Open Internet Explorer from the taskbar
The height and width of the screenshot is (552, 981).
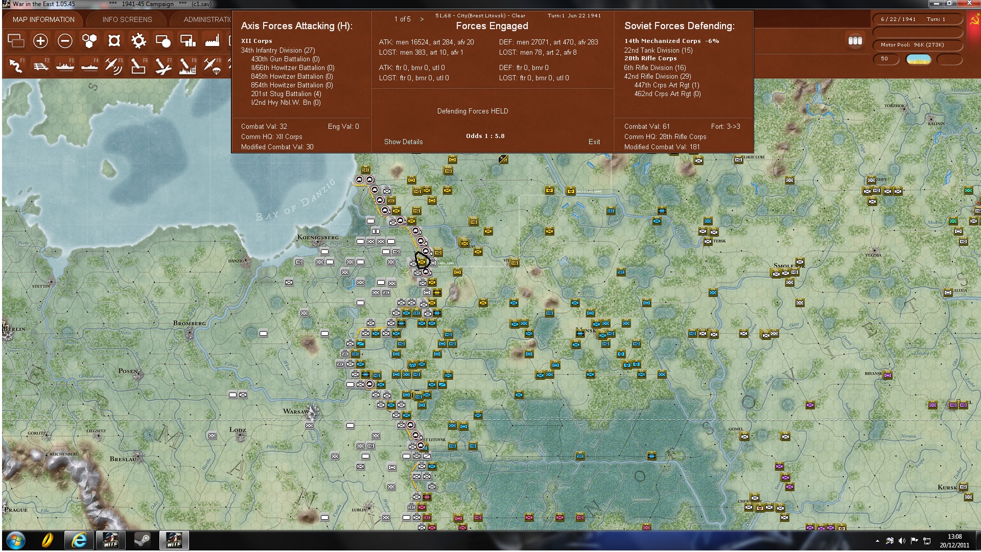79,540
